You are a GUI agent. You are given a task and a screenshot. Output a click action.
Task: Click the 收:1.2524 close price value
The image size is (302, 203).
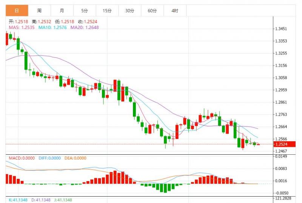tap(88, 22)
